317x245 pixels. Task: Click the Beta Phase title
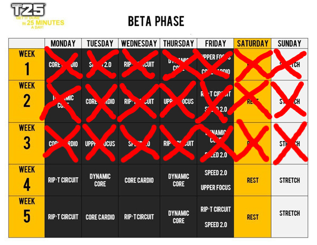(156, 21)
